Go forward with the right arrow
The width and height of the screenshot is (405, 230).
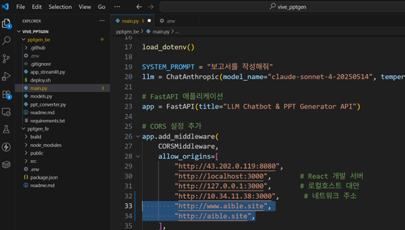click(151, 7)
